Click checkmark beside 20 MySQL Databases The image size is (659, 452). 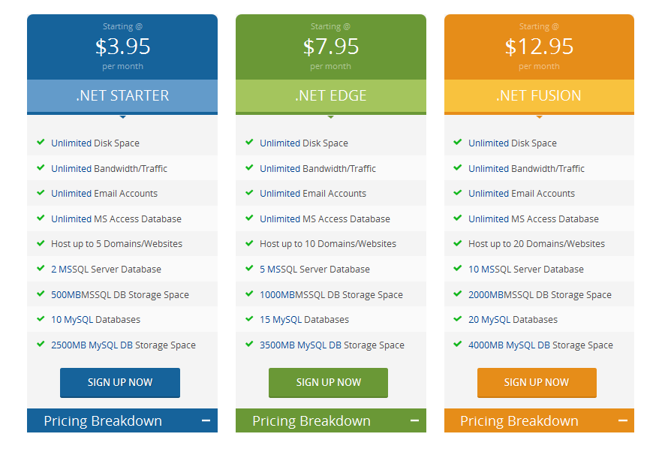[x=458, y=318]
